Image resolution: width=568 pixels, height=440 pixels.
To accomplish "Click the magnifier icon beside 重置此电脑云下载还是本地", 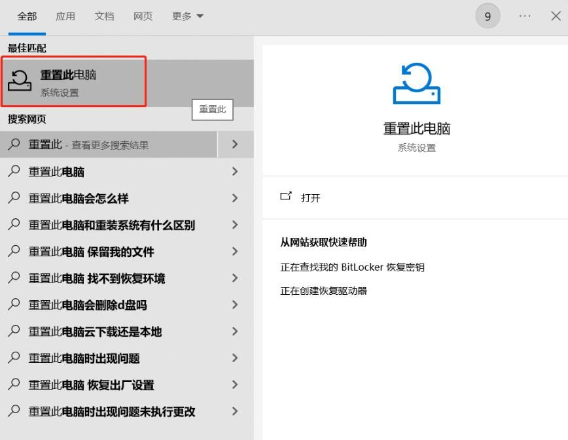I will [14, 331].
